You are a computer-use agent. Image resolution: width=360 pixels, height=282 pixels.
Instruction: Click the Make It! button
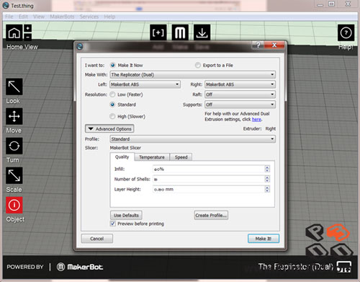(x=264, y=239)
